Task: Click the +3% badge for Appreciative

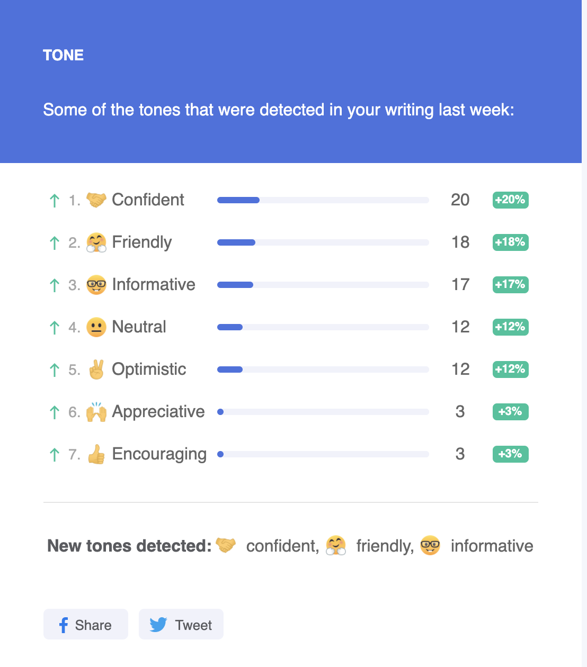Action: coord(511,412)
